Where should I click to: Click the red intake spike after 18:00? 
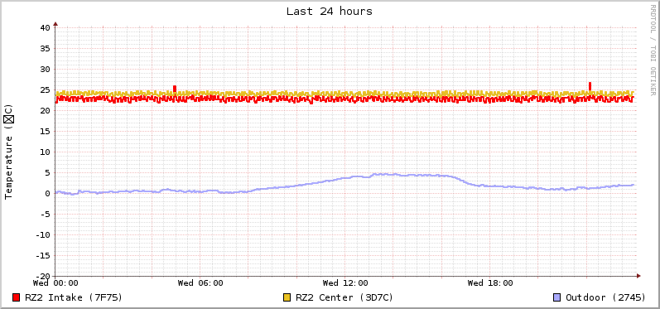click(590, 86)
